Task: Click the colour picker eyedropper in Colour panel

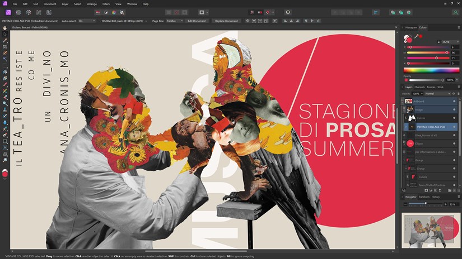Action: pos(416,36)
